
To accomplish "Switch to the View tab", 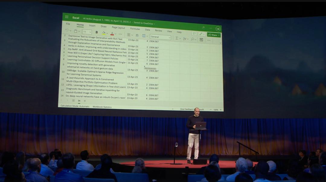I will coord(169,31).
